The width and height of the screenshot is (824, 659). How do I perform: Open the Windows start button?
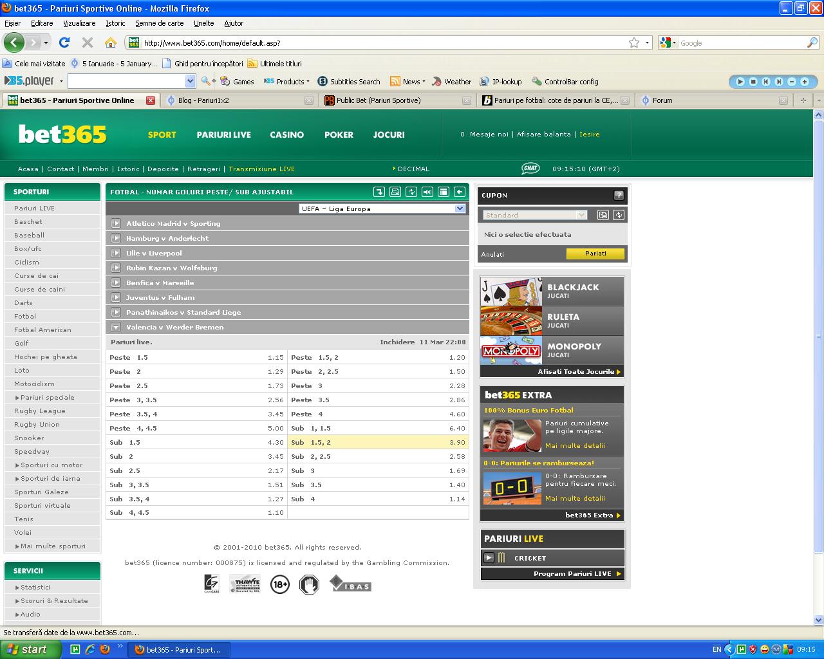pyautogui.click(x=31, y=649)
